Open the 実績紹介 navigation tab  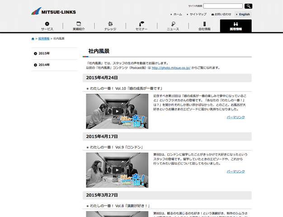coord(79,26)
